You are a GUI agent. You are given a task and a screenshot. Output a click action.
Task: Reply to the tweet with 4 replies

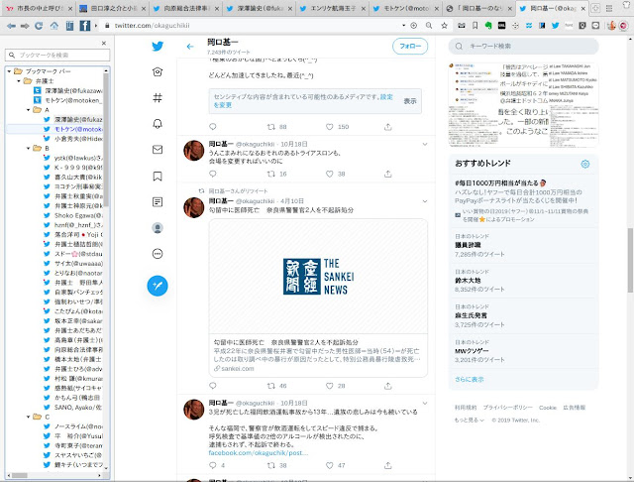pyautogui.click(x=213, y=465)
